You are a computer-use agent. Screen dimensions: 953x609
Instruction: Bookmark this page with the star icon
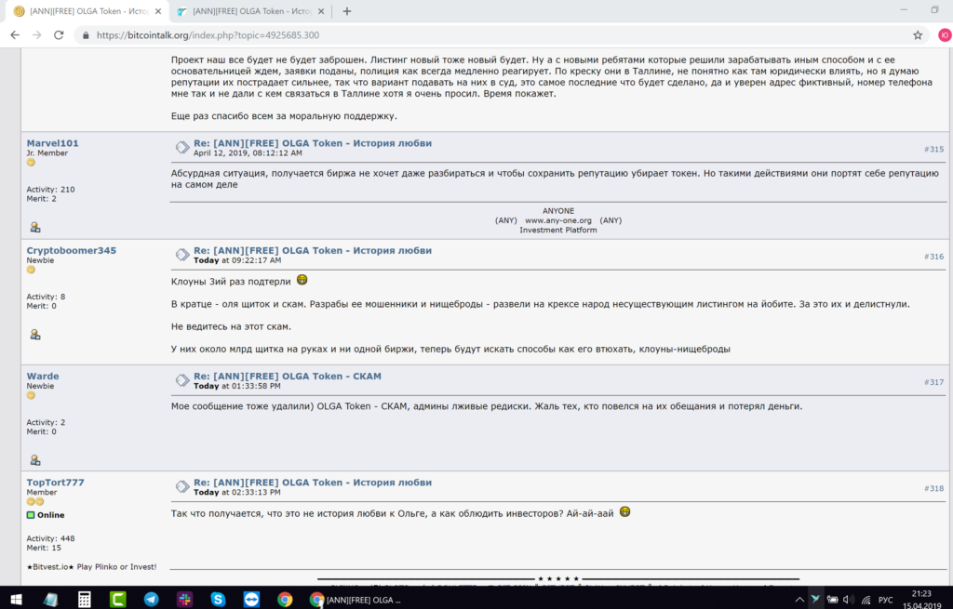(x=918, y=35)
